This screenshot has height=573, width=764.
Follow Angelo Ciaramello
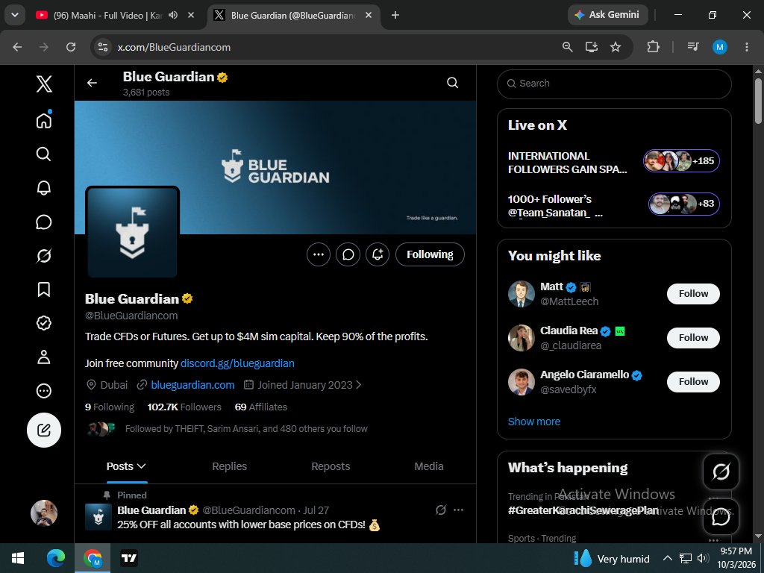pos(693,381)
